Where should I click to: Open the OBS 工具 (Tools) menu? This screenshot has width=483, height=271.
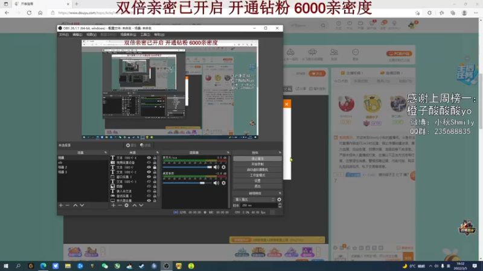coord(145,35)
